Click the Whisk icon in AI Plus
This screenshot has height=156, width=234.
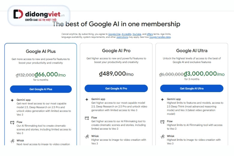tap(12, 141)
